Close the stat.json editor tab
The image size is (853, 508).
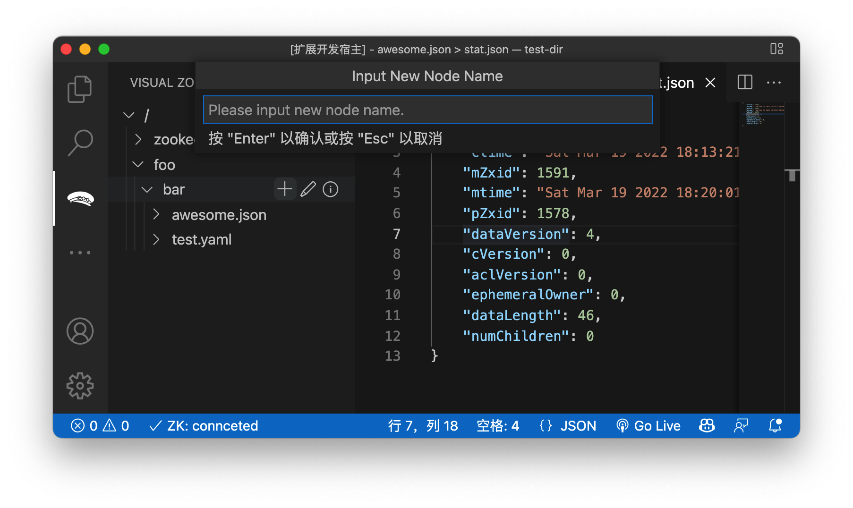(x=710, y=83)
